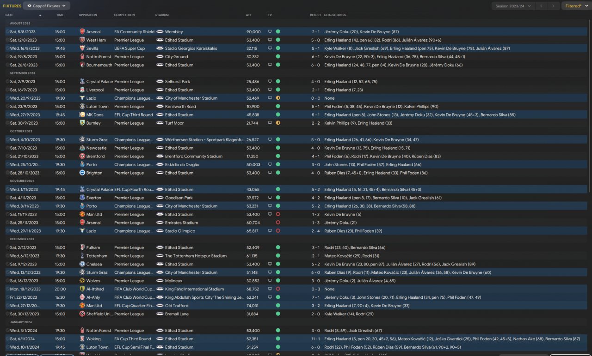The width and height of the screenshot is (592, 356).
Task: Go to the previous season arrow
Action: (541, 6)
